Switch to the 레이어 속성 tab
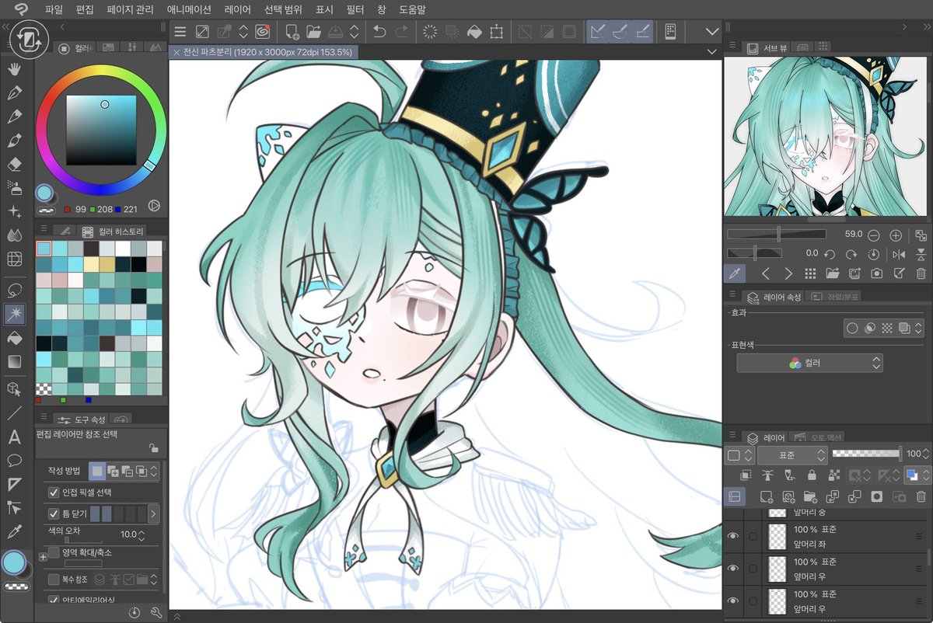The width and height of the screenshot is (933, 623). (x=772, y=297)
